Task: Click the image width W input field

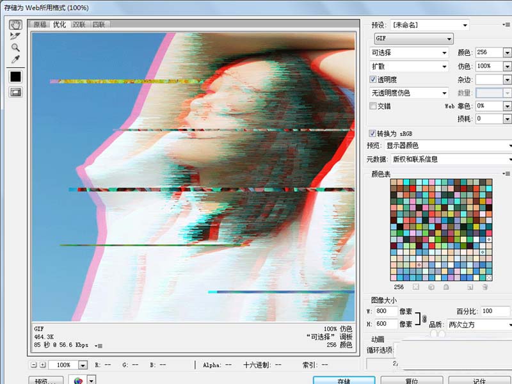Action: (385, 311)
